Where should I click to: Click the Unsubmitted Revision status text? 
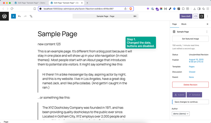pos(198,55)
